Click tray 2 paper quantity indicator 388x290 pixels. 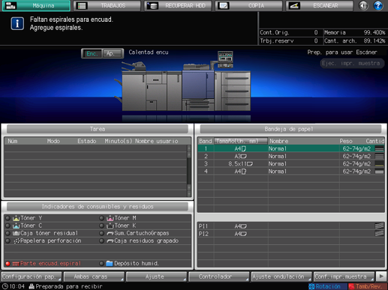(379, 157)
